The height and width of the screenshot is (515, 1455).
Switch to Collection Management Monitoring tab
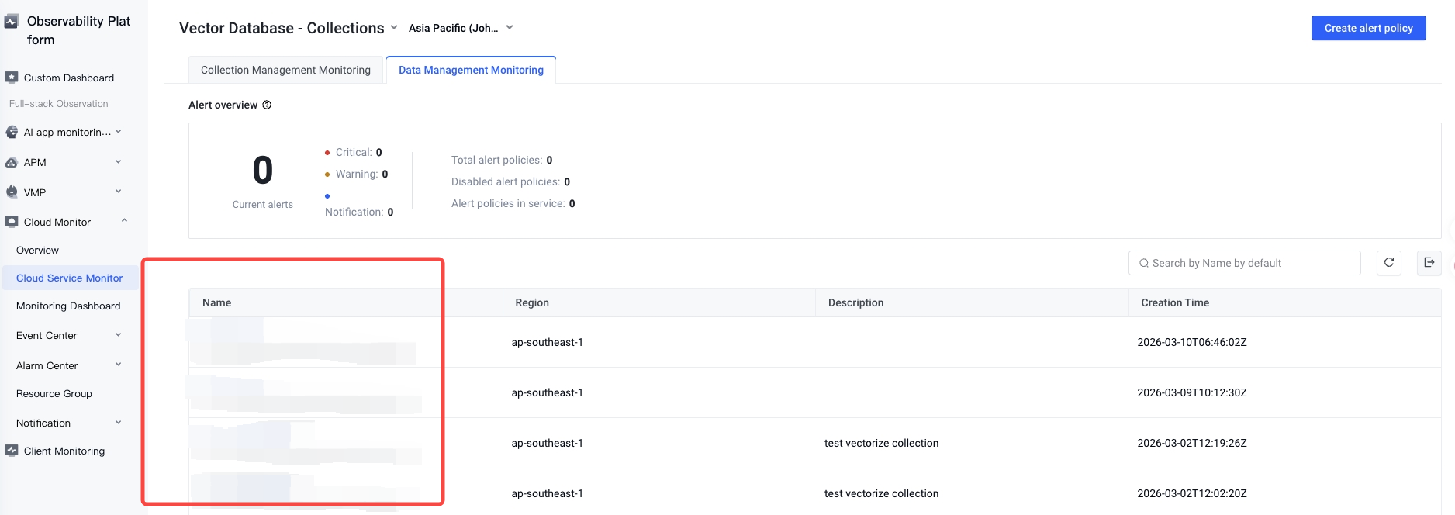click(285, 70)
